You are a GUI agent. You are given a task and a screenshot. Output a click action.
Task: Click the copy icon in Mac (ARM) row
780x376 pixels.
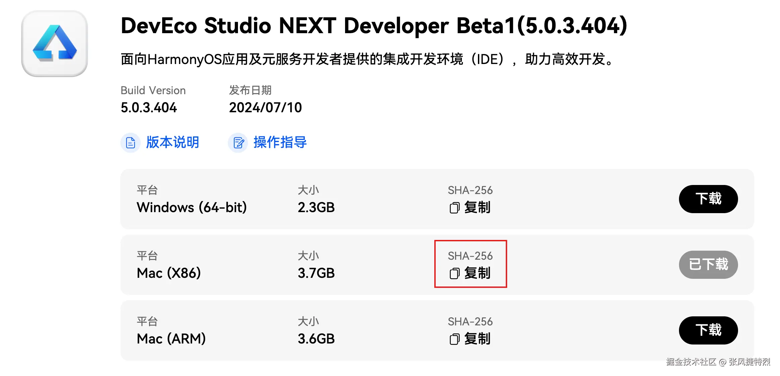[x=454, y=339]
